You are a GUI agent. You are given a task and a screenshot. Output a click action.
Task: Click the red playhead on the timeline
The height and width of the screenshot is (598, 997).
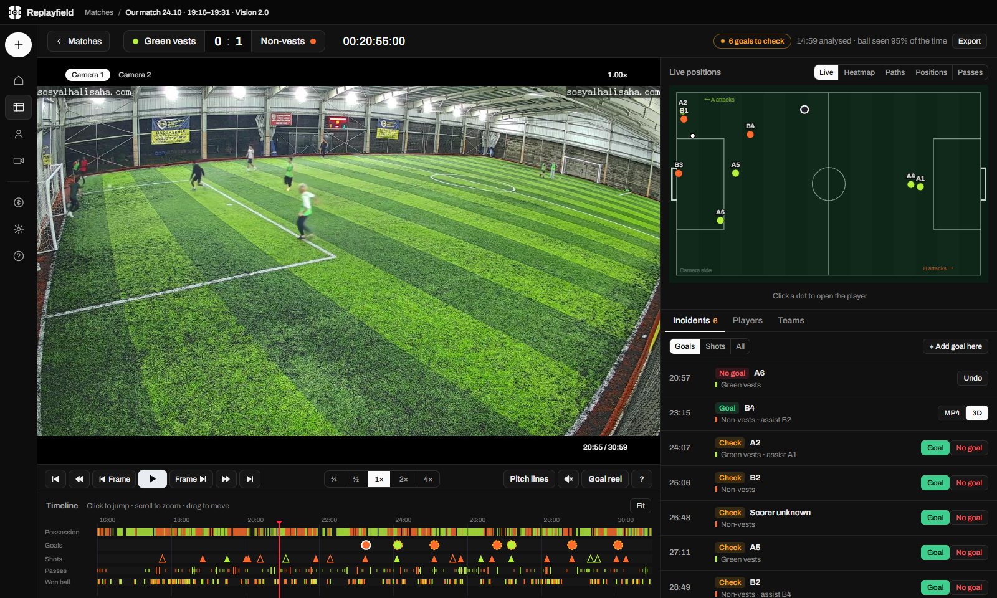pos(279,524)
